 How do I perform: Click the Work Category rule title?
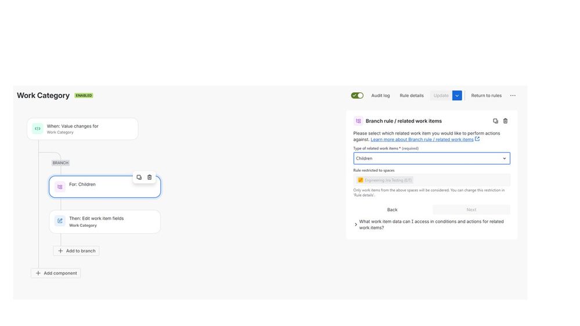[x=44, y=95]
